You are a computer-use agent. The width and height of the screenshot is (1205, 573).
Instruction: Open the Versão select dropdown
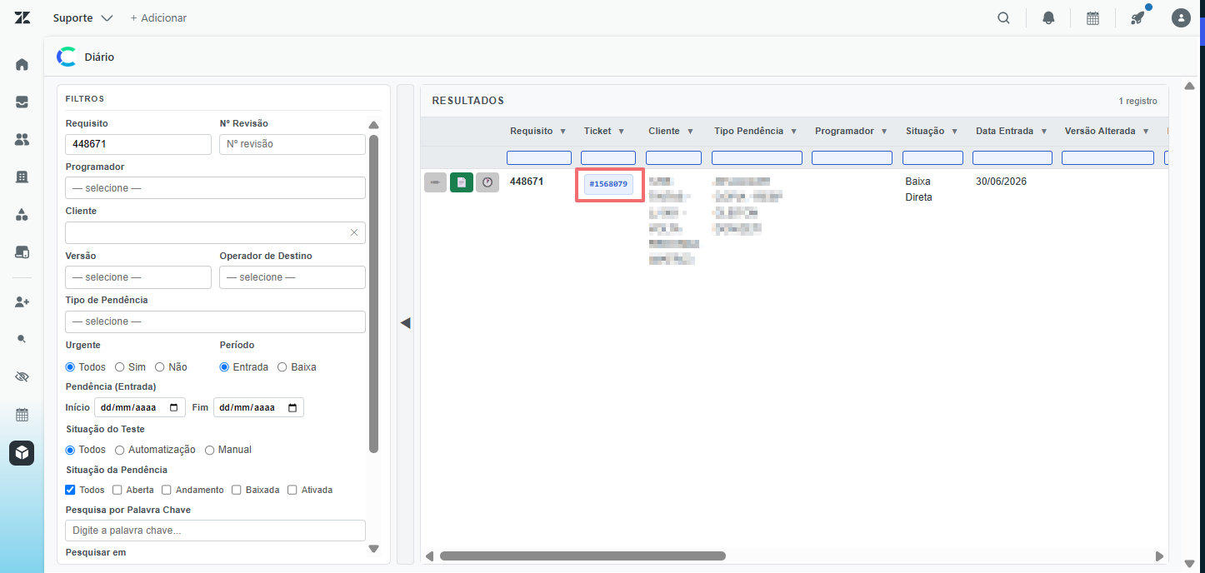click(138, 277)
